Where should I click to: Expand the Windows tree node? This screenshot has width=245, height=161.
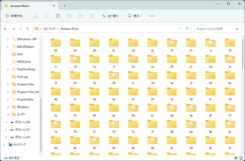click(8, 107)
